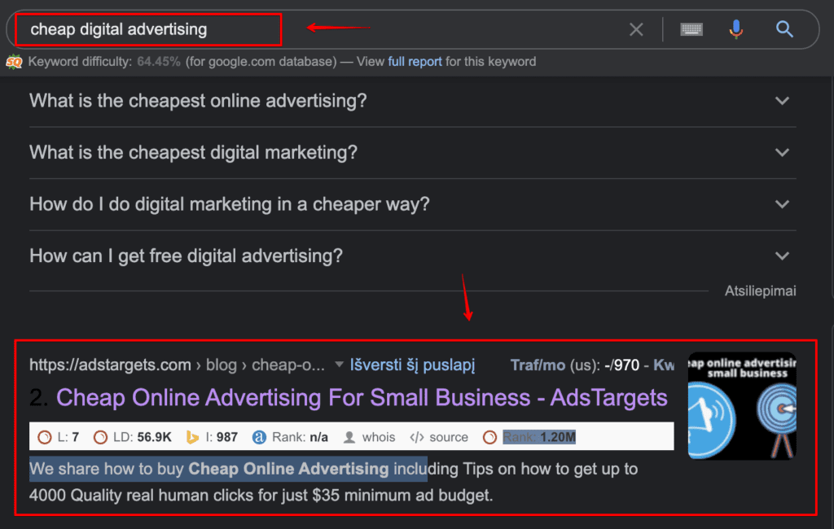Open dropdown arrow next to adstargets URL
This screenshot has width=834, height=529.
[x=339, y=365]
